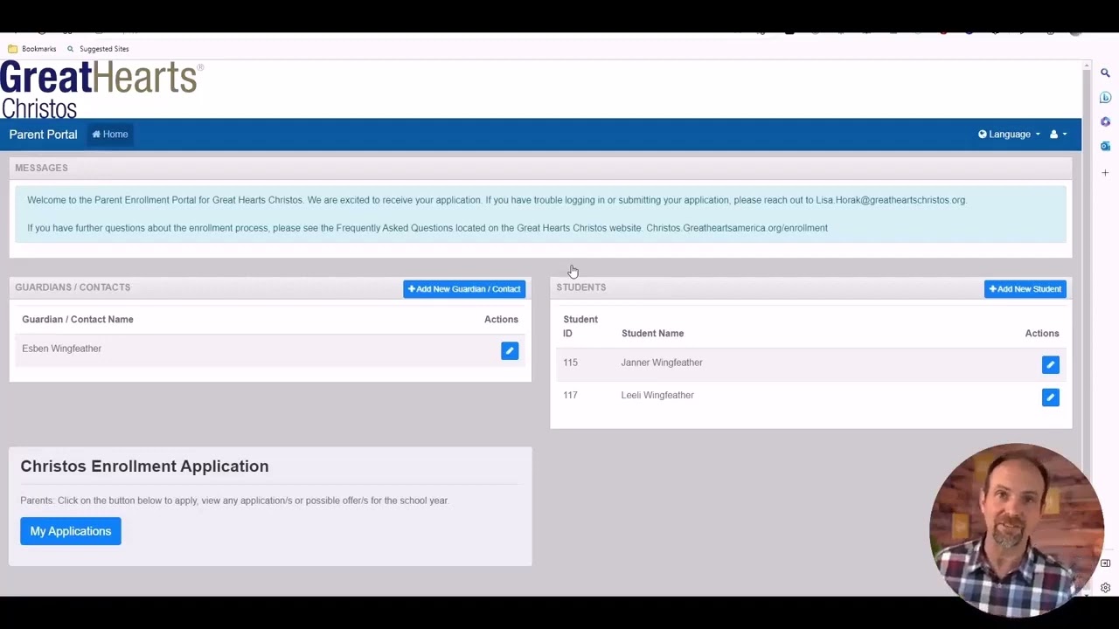Click the Student Name column header

coord(652,334)
